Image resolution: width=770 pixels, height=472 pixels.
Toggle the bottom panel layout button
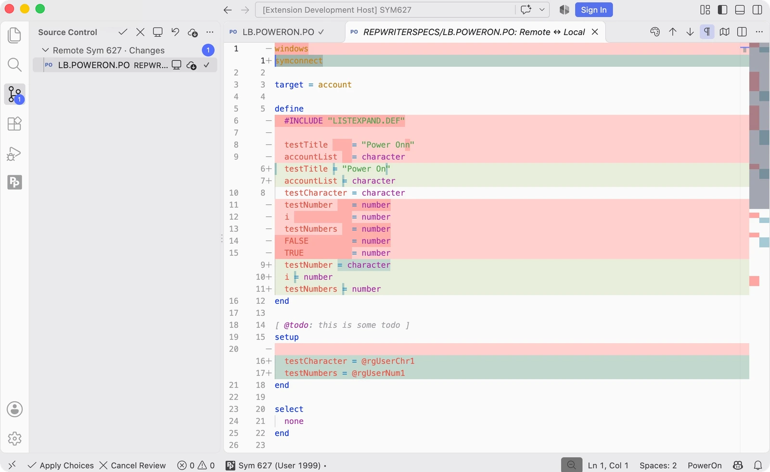(740, 10)
